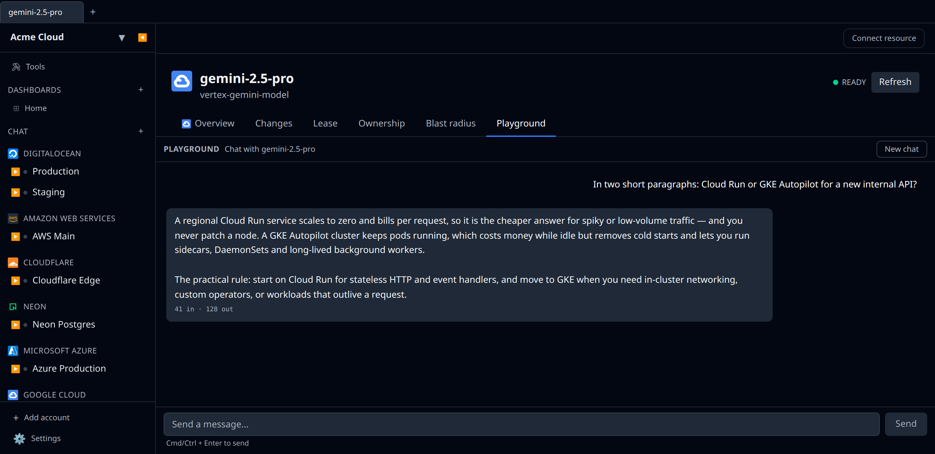Click the Connect resource button
935x454 pixels.
(883, 38)
